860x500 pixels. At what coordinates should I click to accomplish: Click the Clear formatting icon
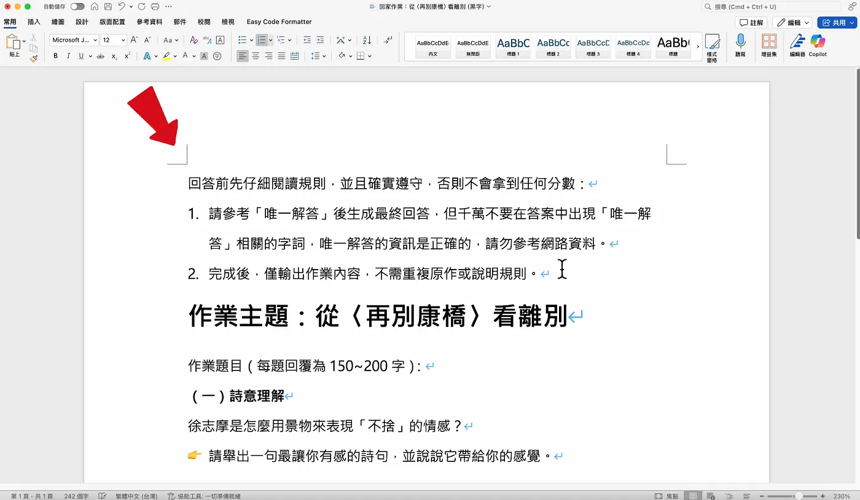194,40
